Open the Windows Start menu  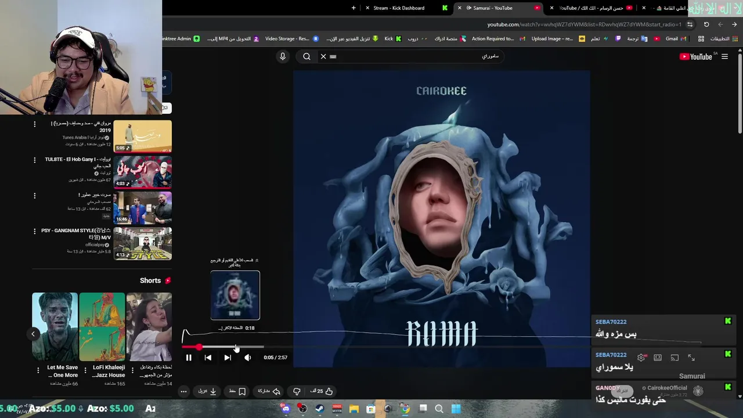pos(456,409)
